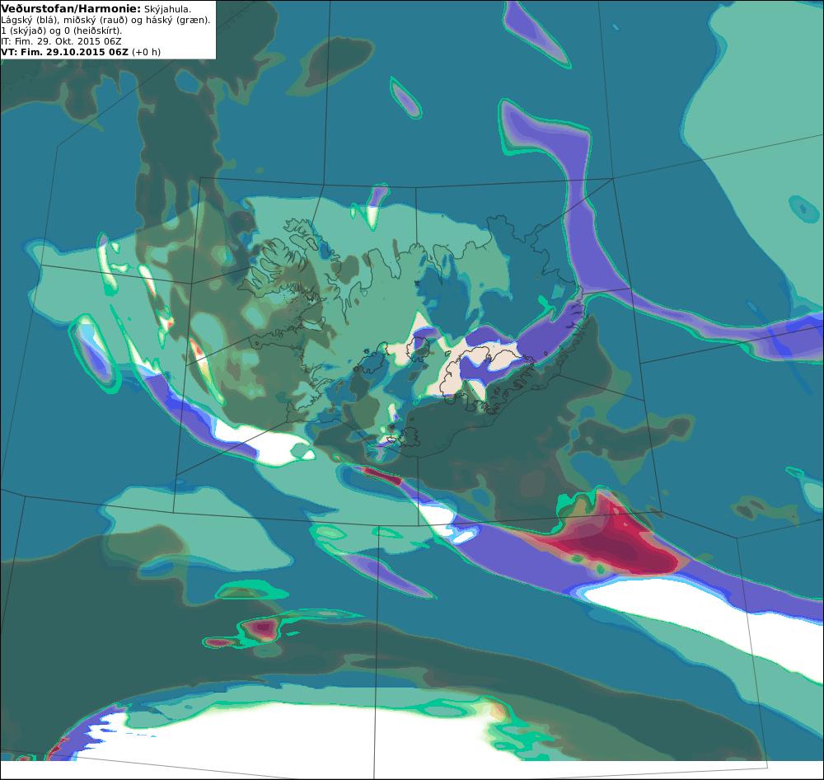This screenshot has height=780, width=824.
Task: Click the line "1 (skýjað) og 0 (heiðskírt)."
Action: 61,31
